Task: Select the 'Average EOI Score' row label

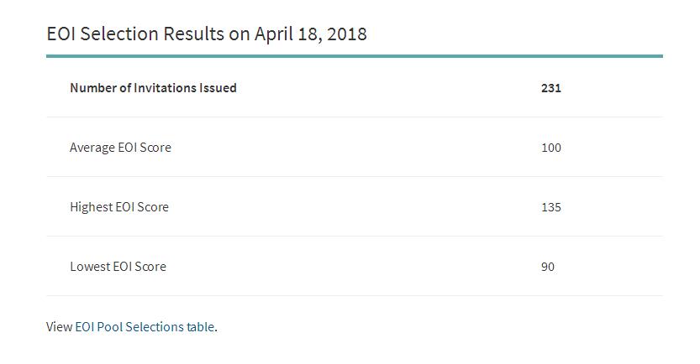Action: [x=120, y=148]
